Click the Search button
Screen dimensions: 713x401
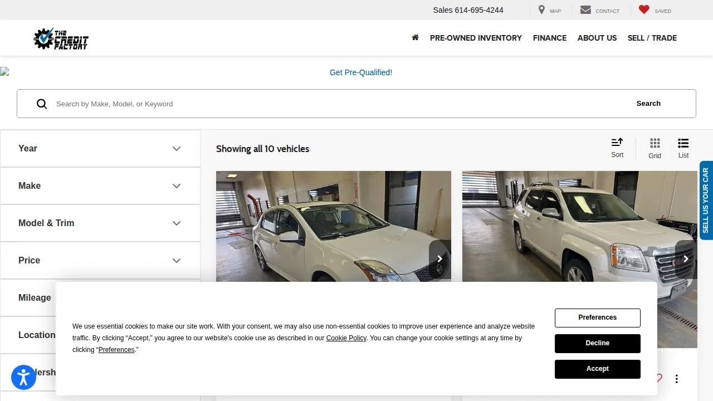click(648, 104)
